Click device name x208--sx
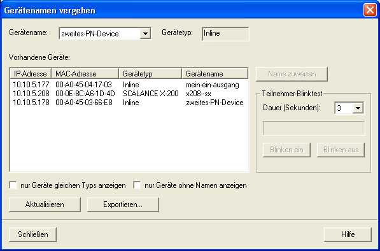 coord(199,94)
